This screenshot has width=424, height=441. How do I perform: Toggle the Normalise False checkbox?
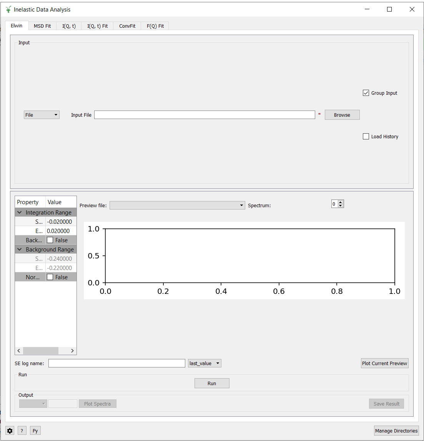50,277
